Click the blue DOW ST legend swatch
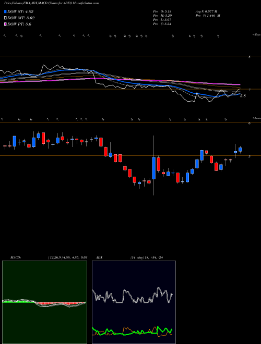Screen dimensions: 261x344 5,12
